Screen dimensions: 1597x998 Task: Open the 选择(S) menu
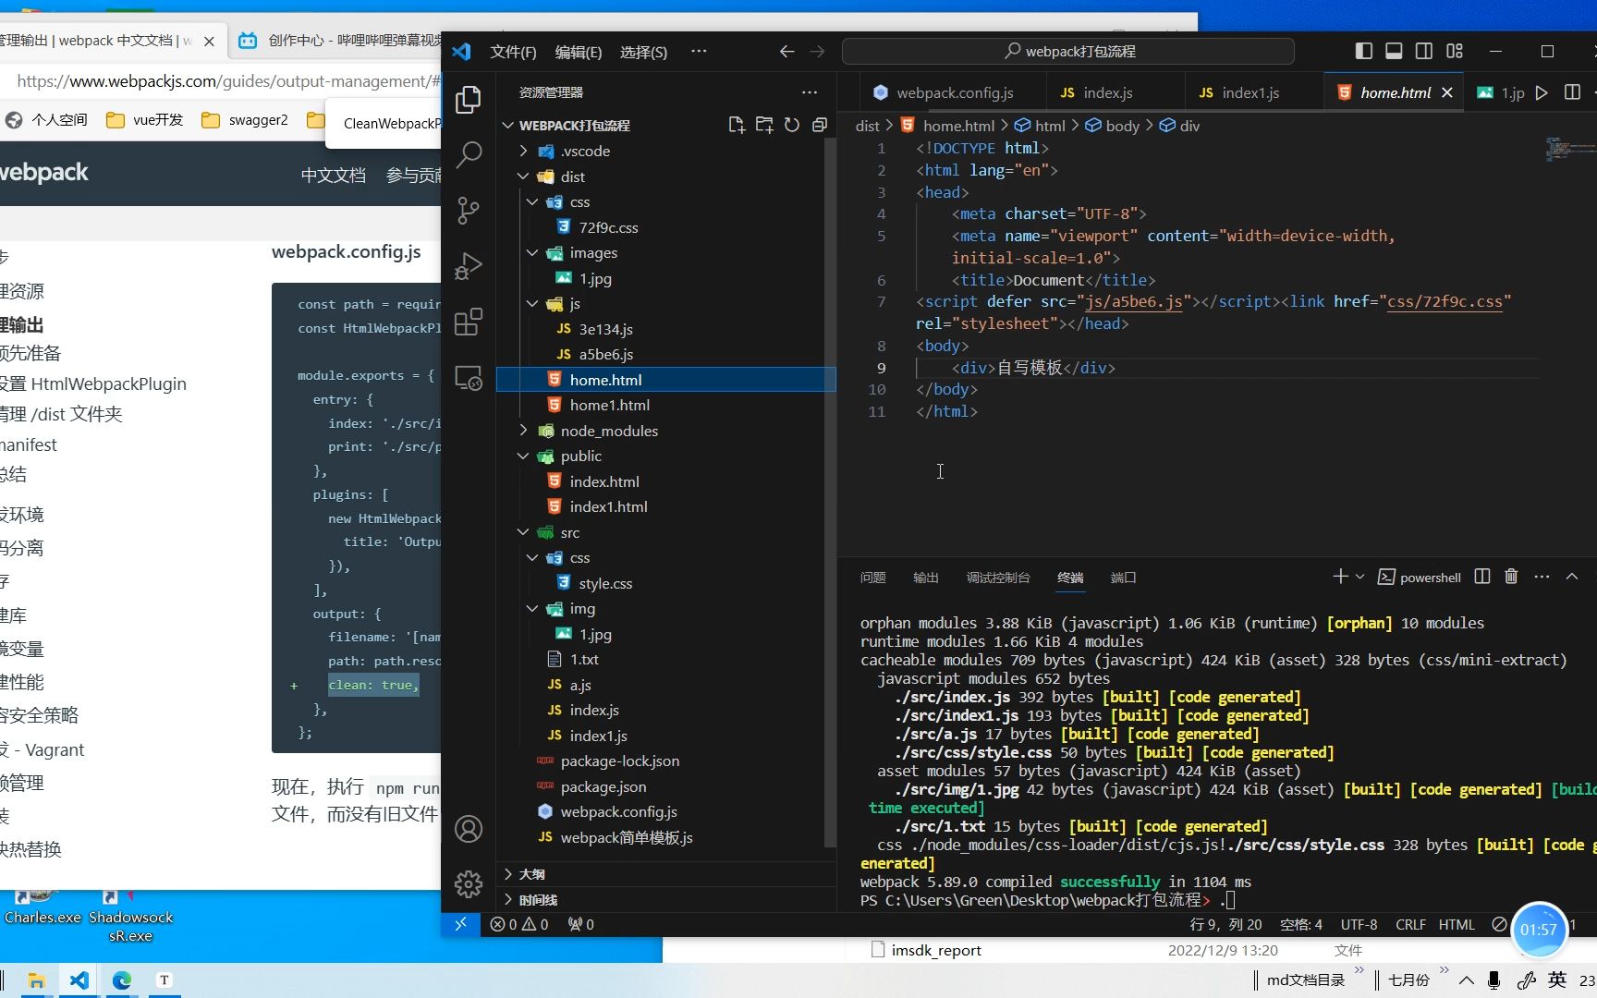coord(643,52)
